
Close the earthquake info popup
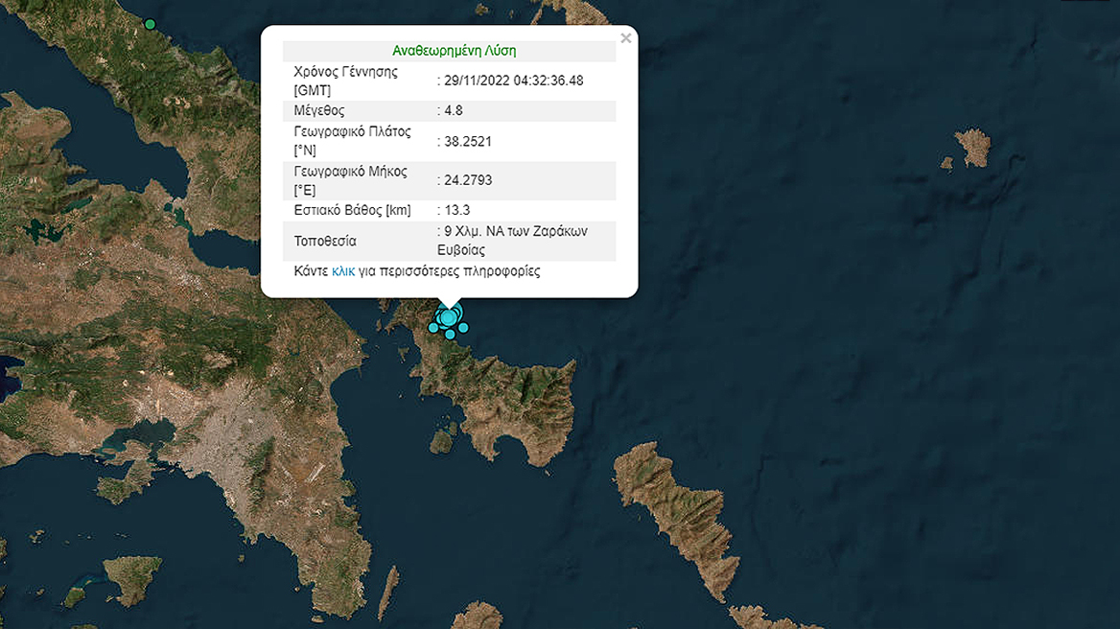(x=625, y=38)
